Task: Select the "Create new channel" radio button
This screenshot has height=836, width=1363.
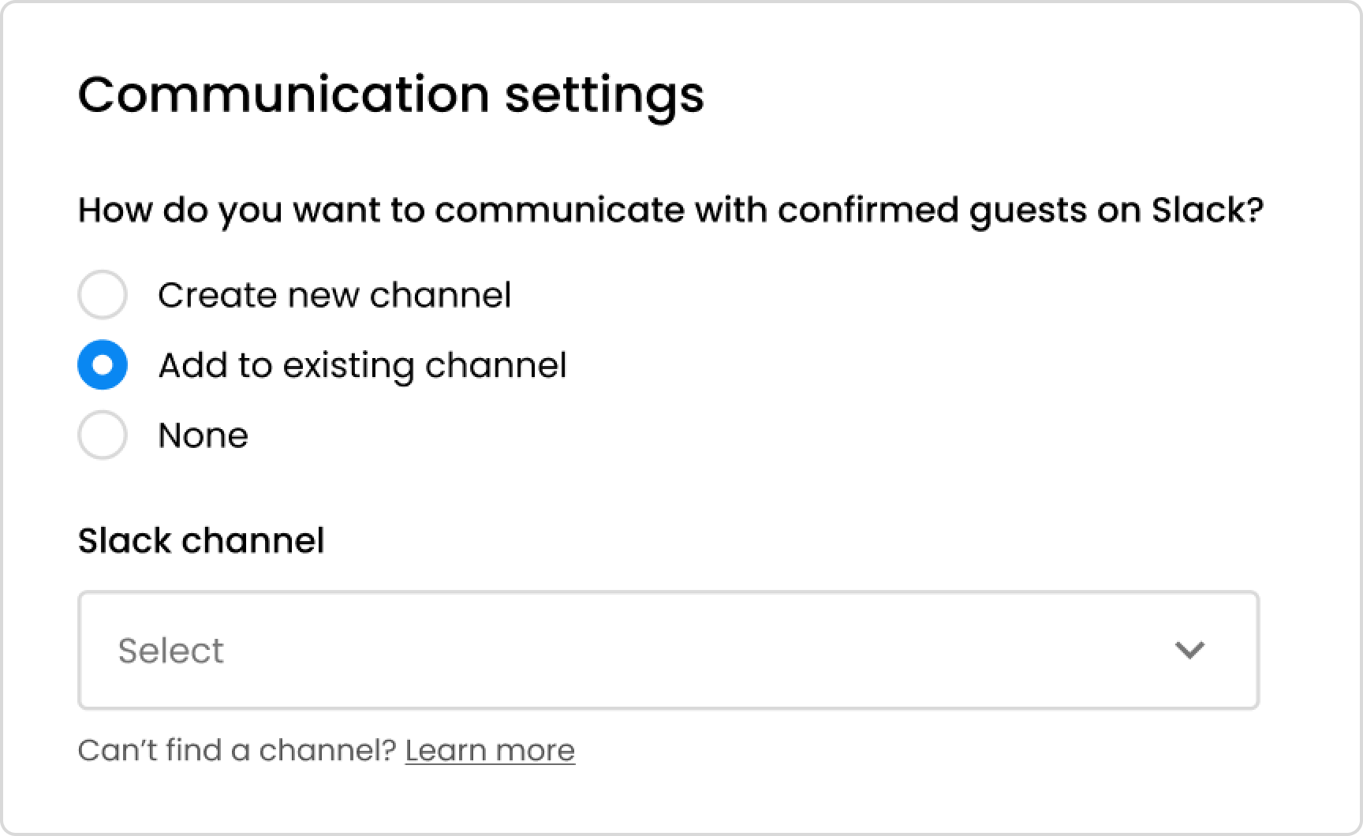Action: (101, 295)
